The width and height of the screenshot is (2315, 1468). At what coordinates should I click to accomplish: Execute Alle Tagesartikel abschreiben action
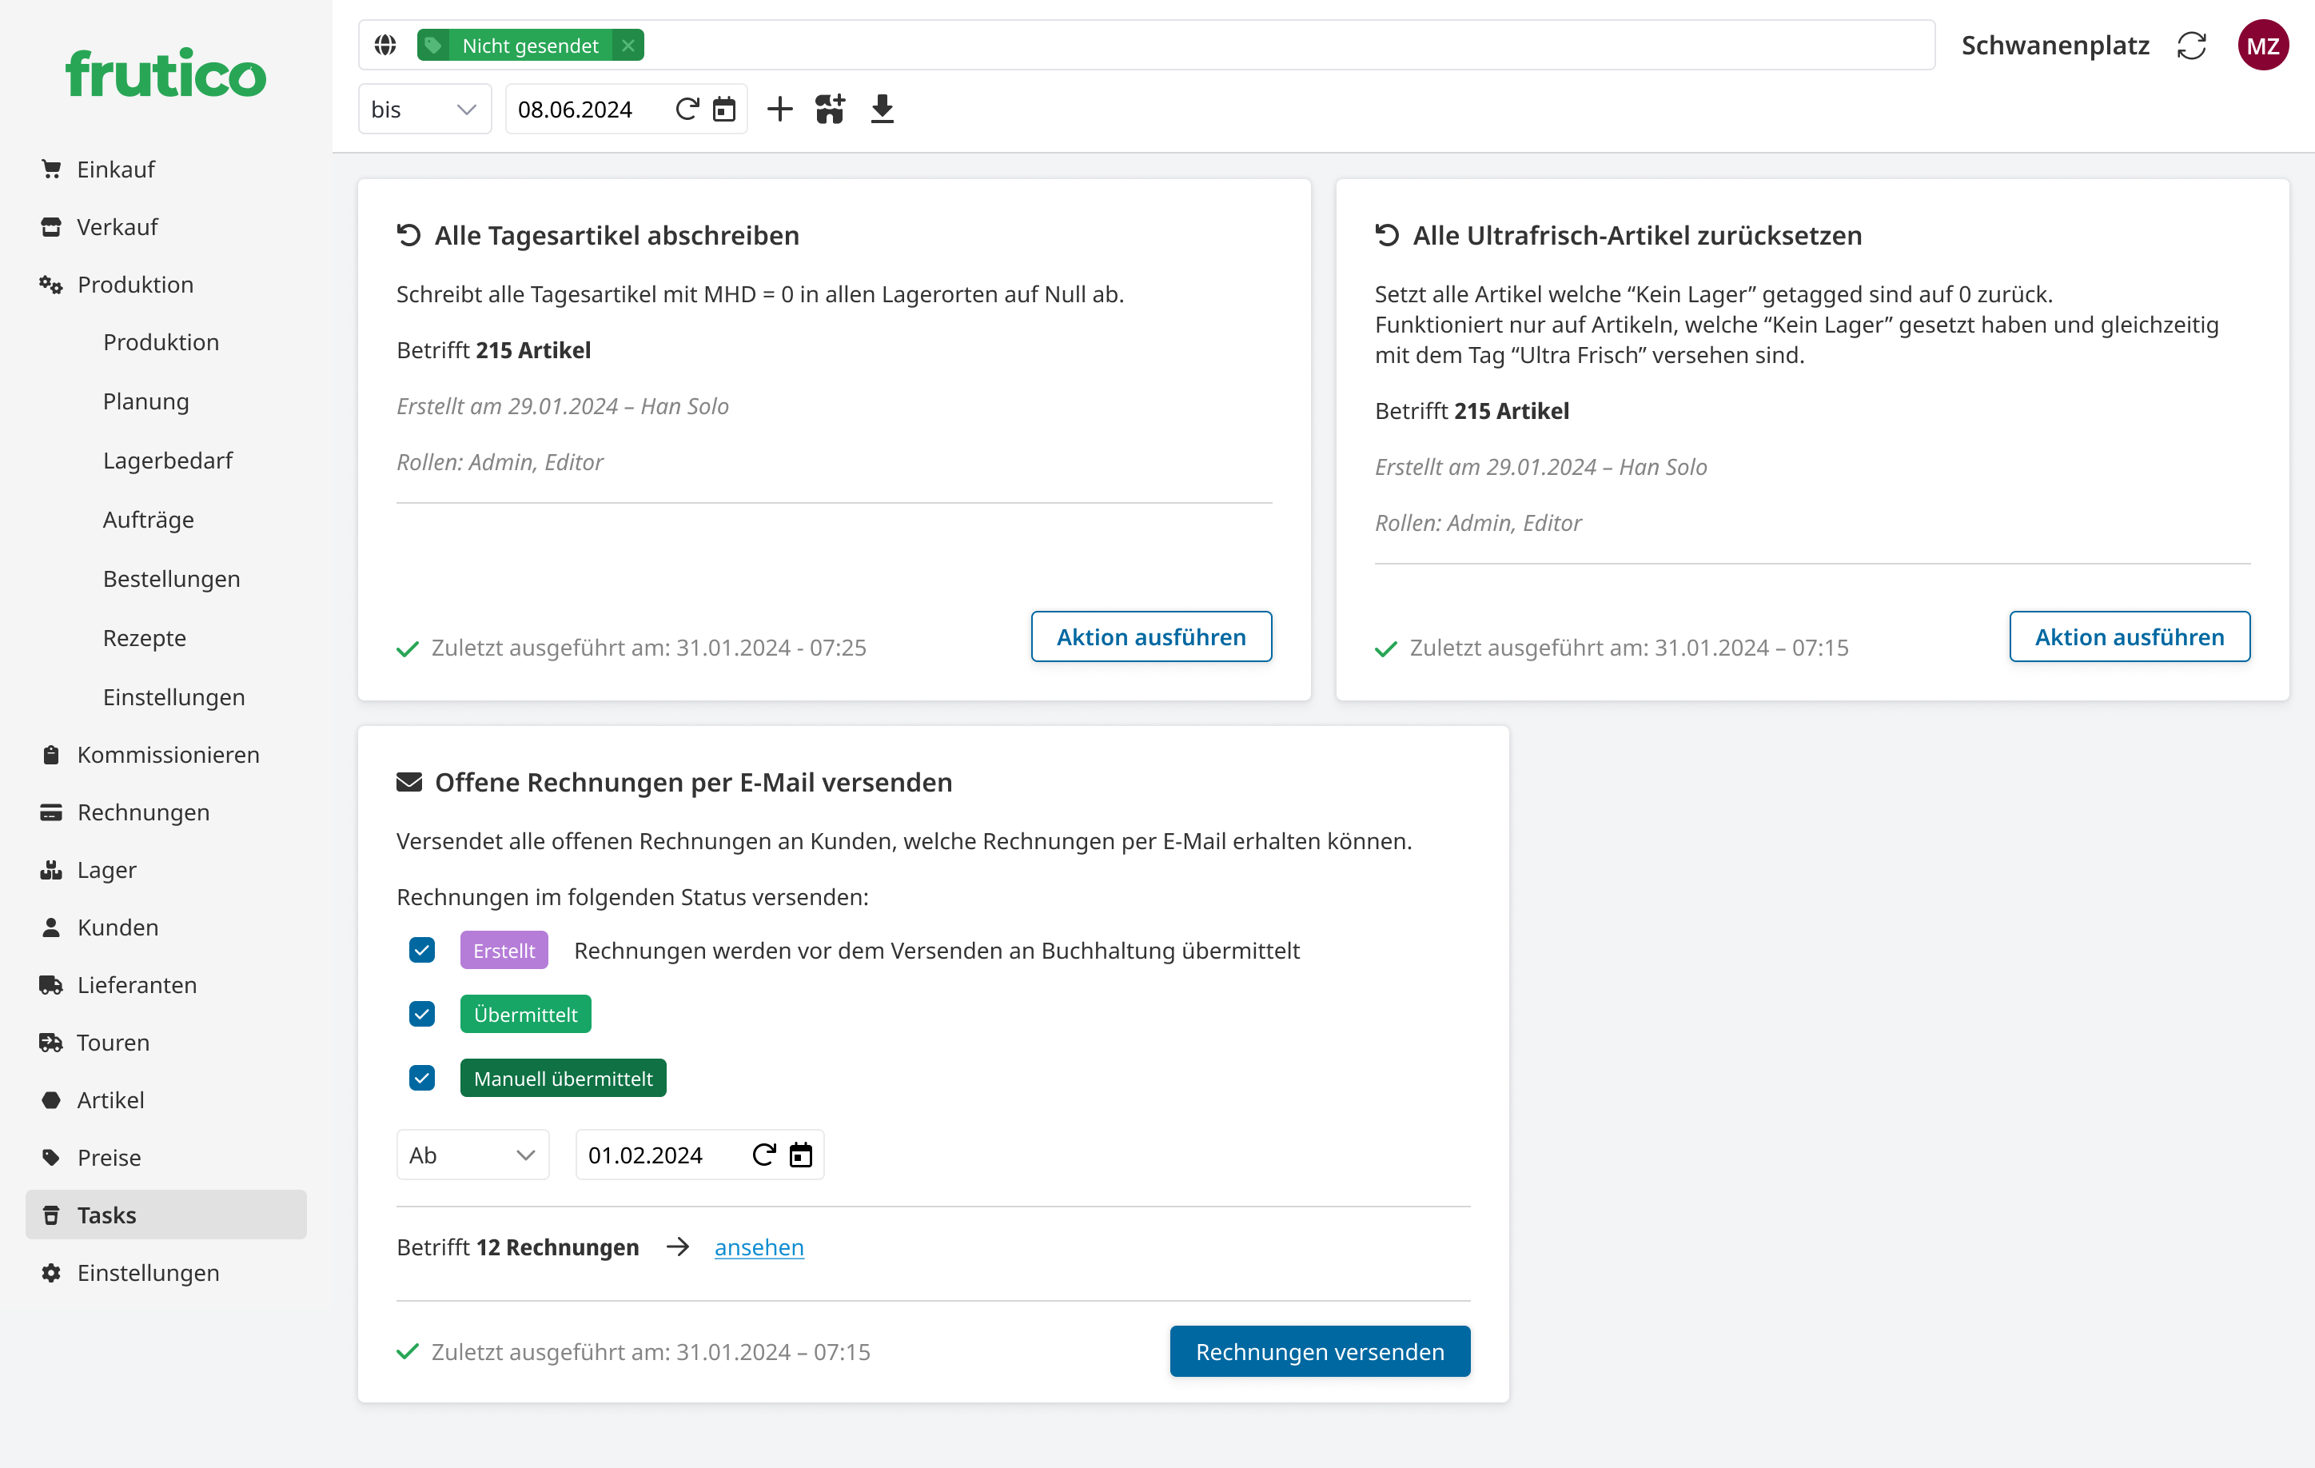1151,636
